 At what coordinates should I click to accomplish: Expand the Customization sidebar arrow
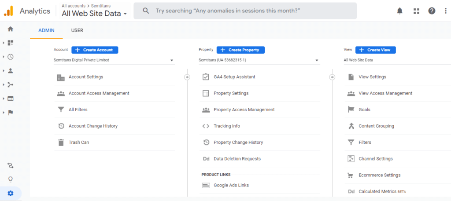tap(4, 43)
